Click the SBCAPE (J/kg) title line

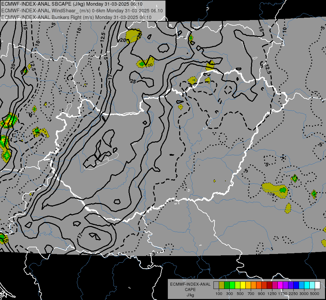72,4
